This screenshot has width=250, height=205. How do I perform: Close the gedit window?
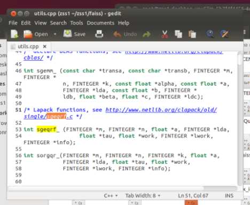coord(13,13)
